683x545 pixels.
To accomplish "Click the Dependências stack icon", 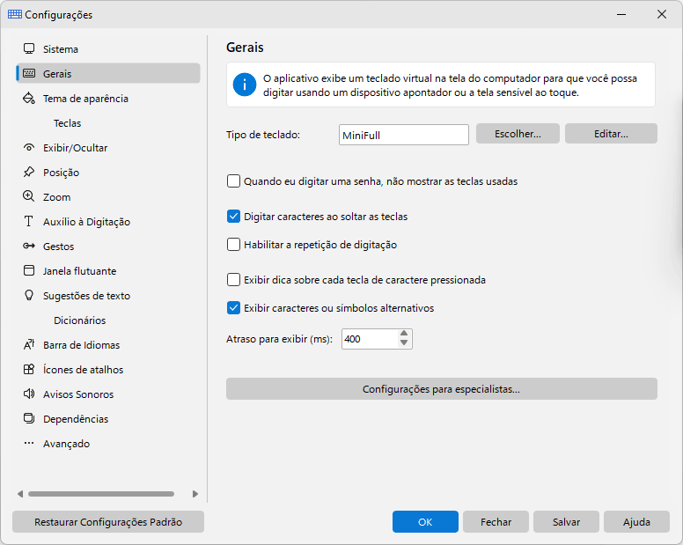I will [x=29, y=419].
